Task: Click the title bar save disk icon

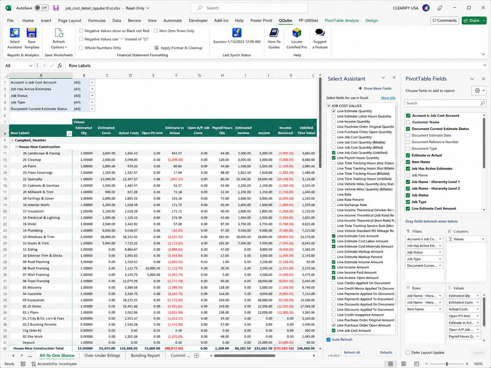Action: tap(56, 8)
